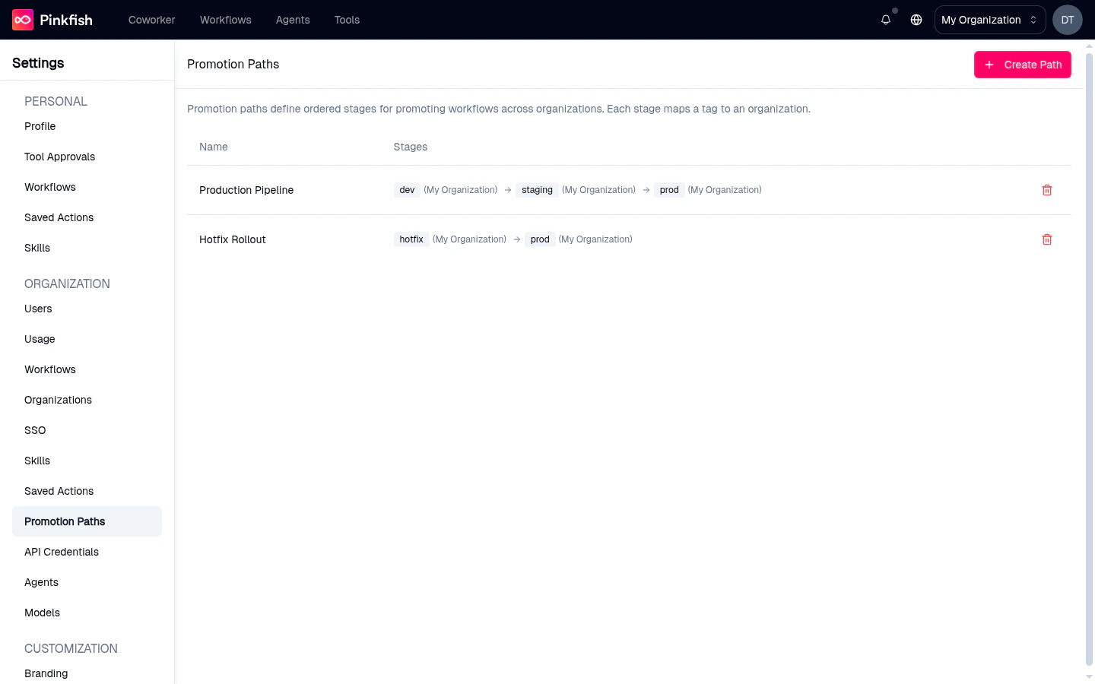The height and width of the screenshot is (684, 1095).
Task: Open the Tools menu in top navigation
Action: 347,20
